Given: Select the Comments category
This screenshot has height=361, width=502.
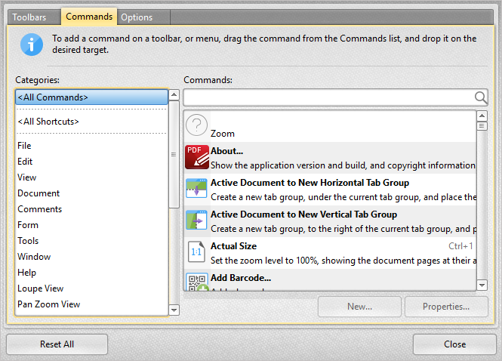Looking at the screenshot, I should point(39,209).
